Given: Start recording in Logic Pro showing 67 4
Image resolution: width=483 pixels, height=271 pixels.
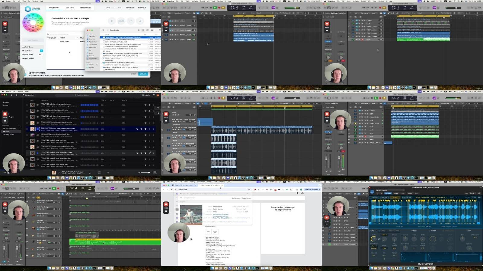Looking at the screenshot, I should [58, 188].
